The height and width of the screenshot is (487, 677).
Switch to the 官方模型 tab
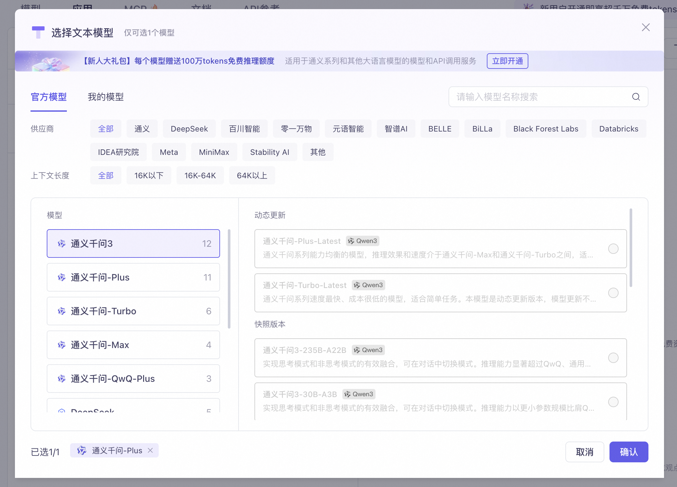(x=49, y=97)
